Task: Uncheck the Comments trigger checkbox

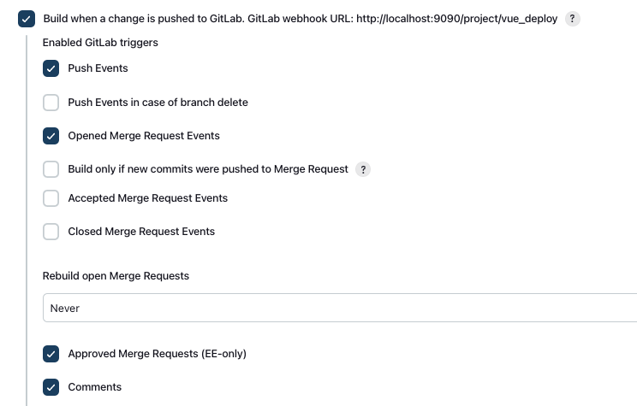Action: click(x=51, y=387)
